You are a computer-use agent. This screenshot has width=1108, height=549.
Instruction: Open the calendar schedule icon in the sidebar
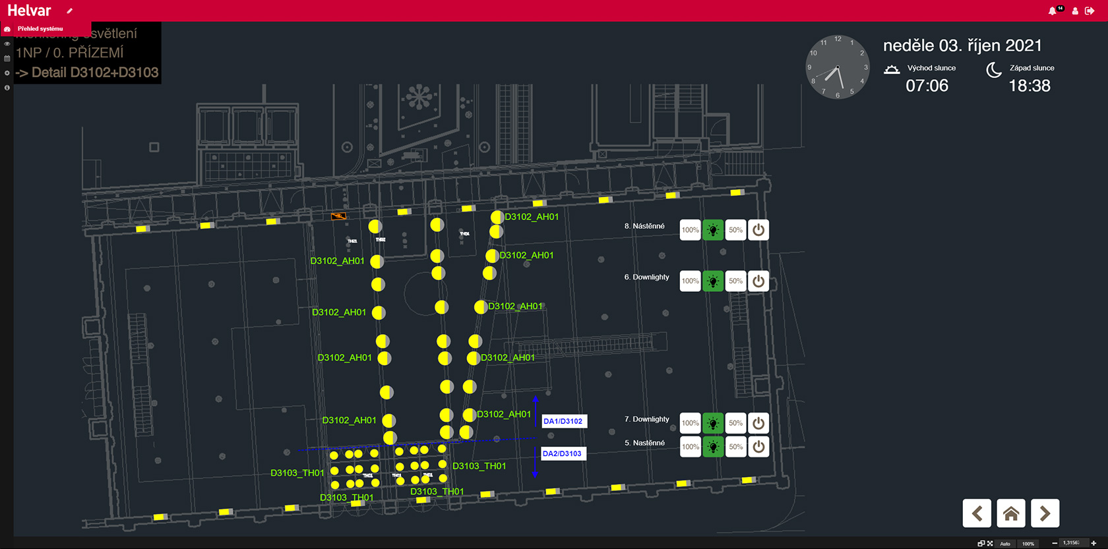(x=7, y=58)
